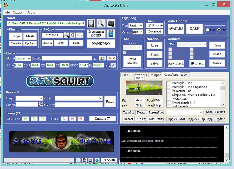
Task: Click the plus icon next to Dash version dropdown
Action: (161, 26)
